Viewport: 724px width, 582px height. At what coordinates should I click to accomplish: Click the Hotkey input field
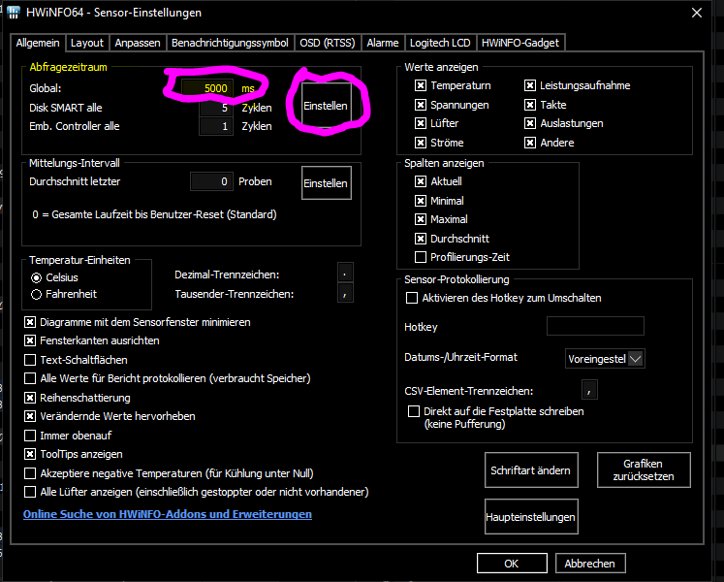[595, 326]
